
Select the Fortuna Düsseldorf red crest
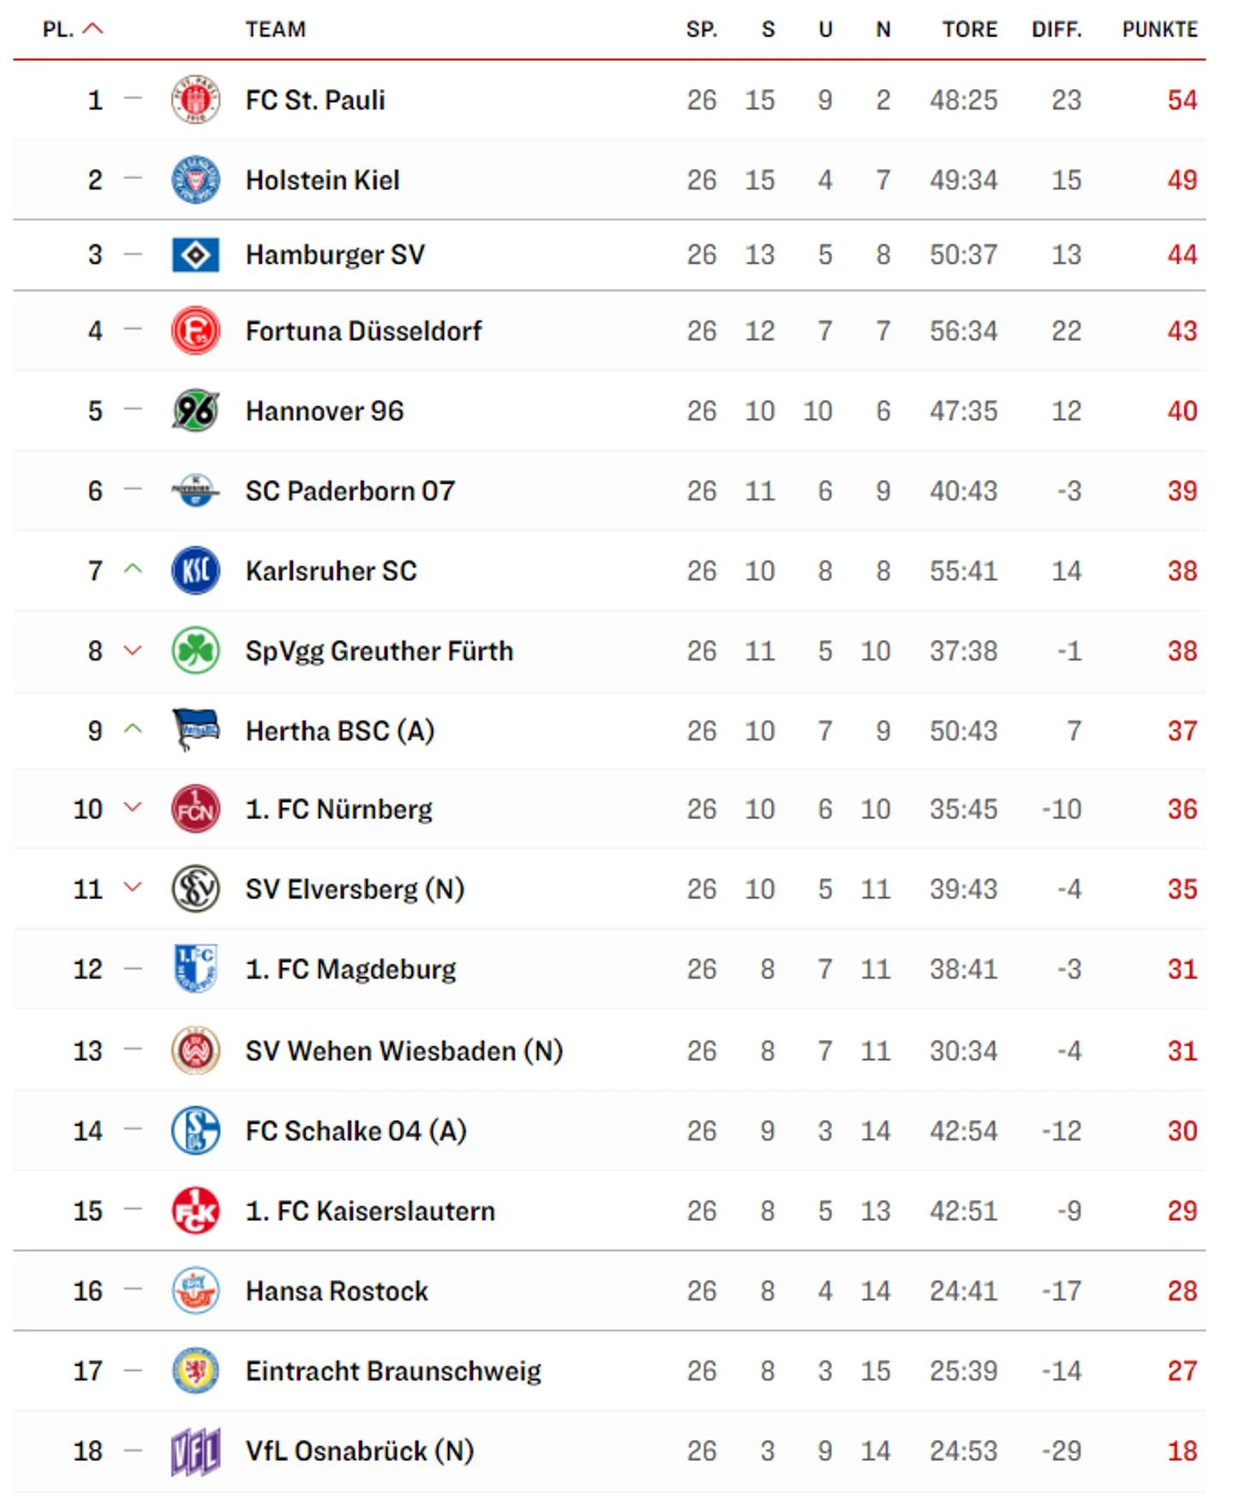195,331
